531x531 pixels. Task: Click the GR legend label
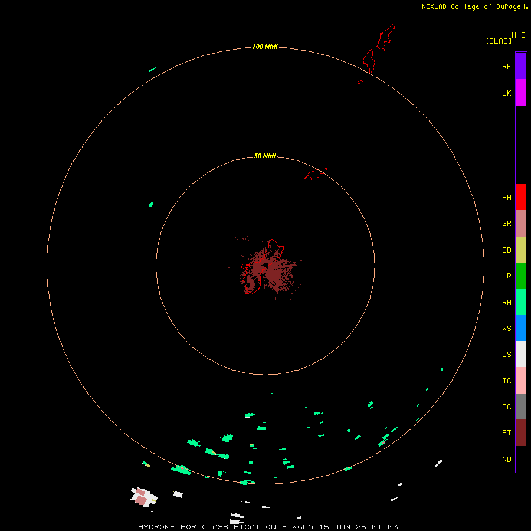click(x=506, y=224)
